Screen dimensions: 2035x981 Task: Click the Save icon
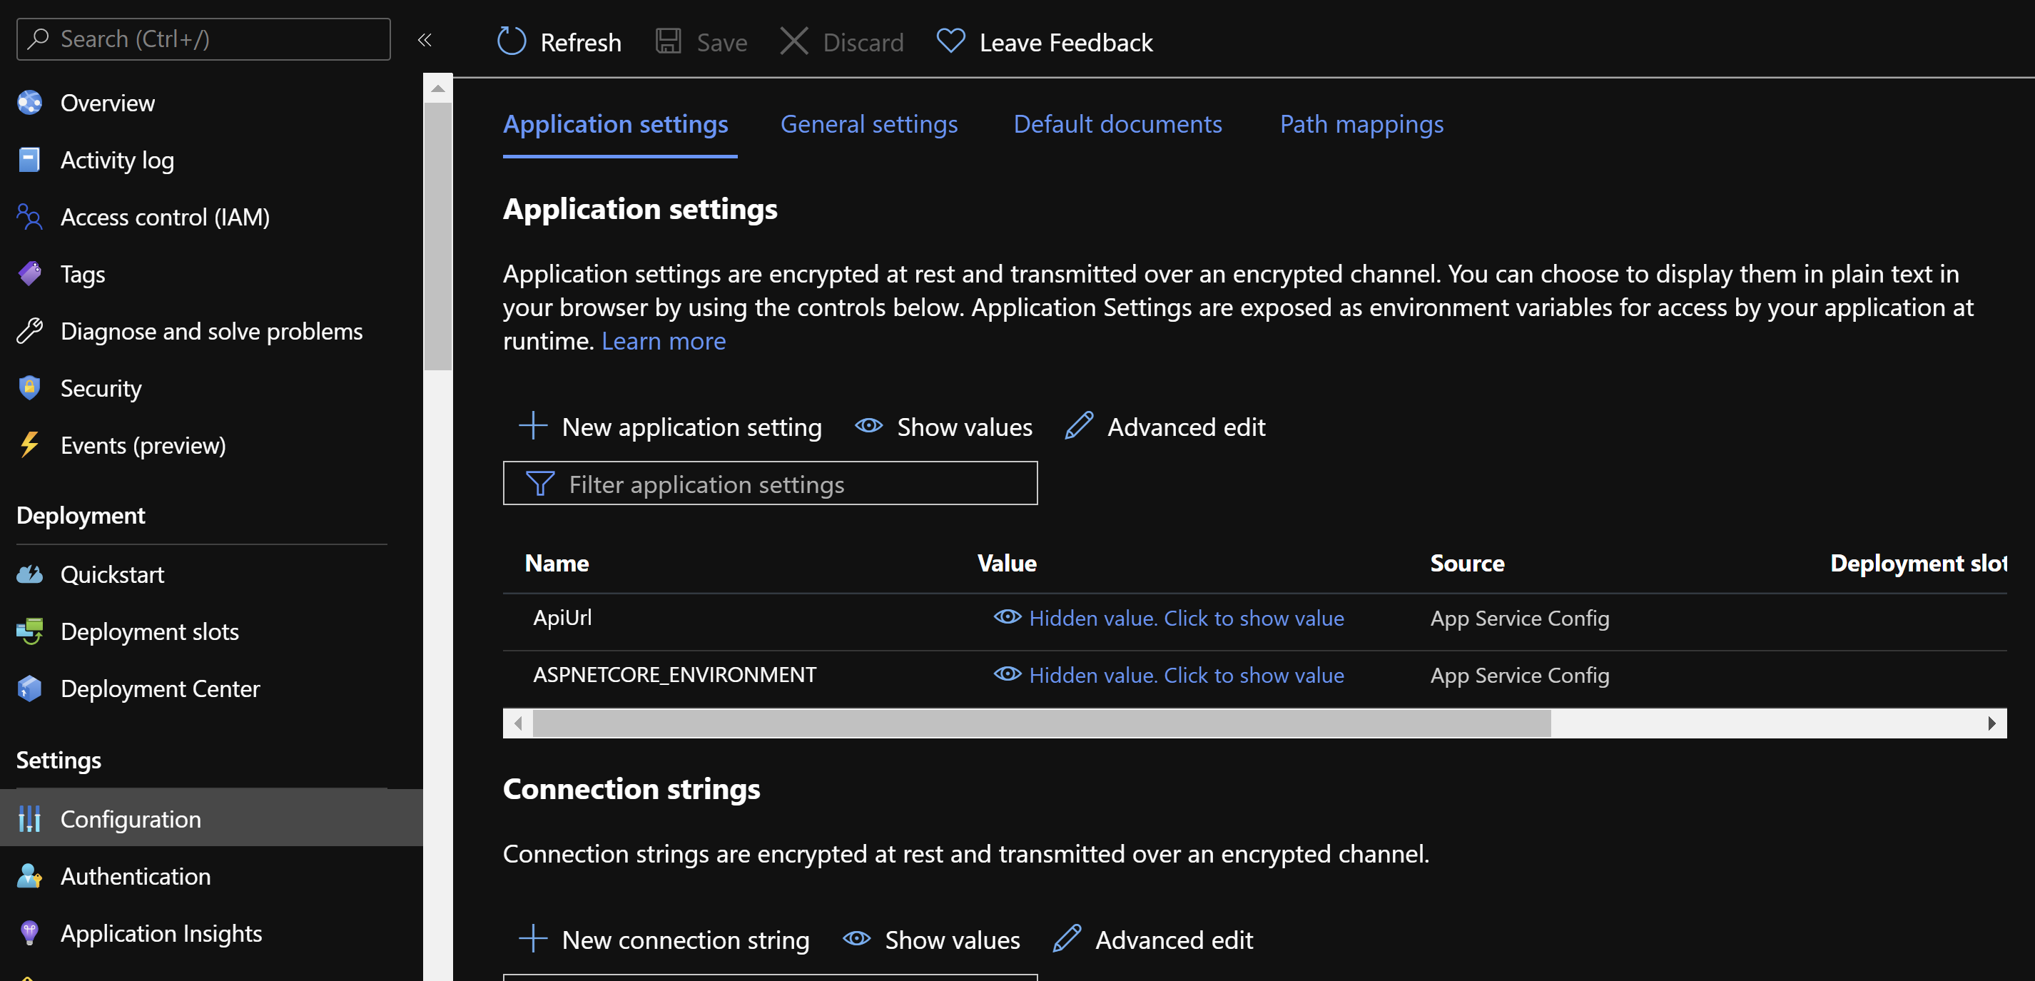(669, 41)
